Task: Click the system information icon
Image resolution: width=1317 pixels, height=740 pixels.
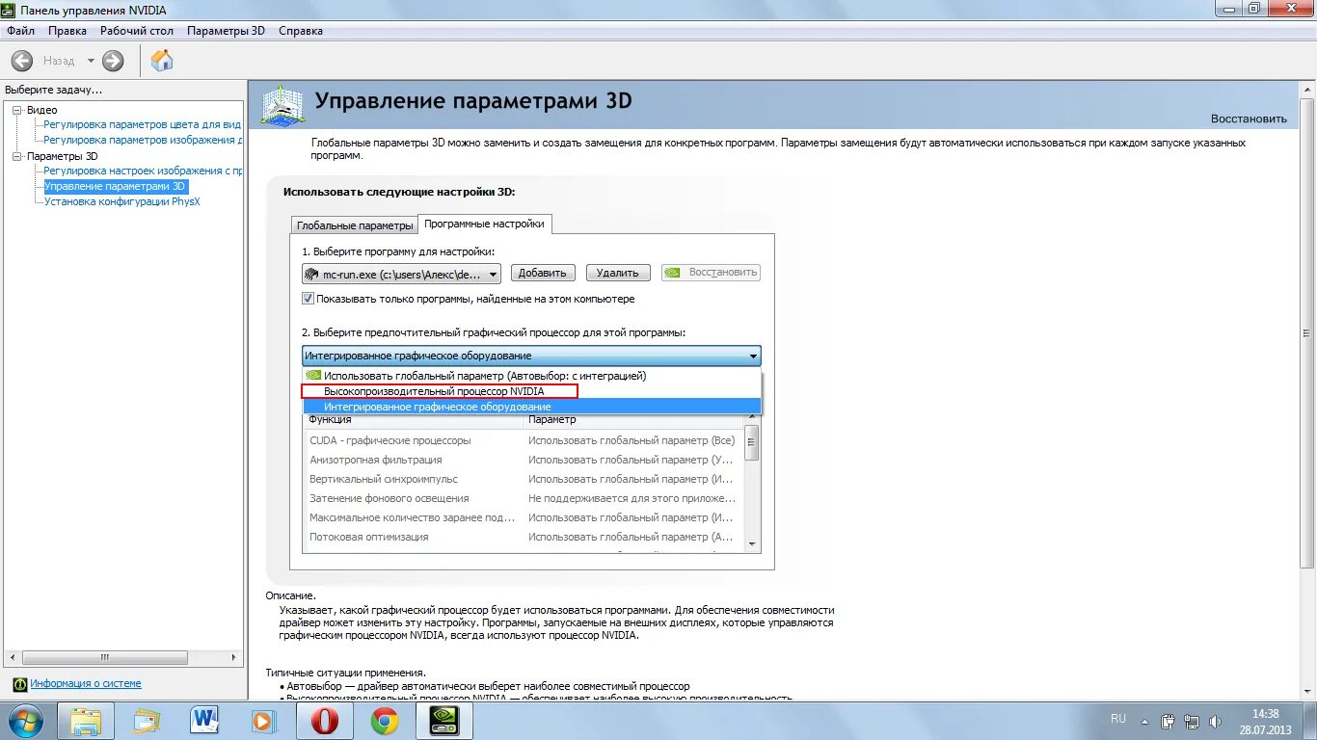Action: [19, 684]
